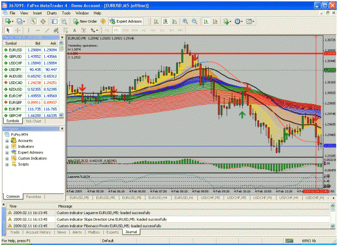
Task: Open the Arrows drawing dropdown
Action: pyautogui.click(x=94, y=30)
